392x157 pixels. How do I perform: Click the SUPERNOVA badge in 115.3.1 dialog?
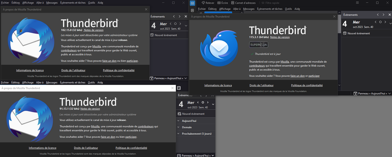tap(258, 45)
